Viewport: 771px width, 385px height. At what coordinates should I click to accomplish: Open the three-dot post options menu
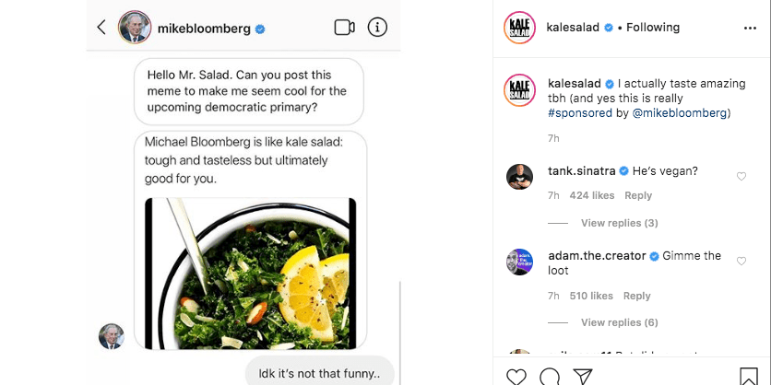(750, 29)
